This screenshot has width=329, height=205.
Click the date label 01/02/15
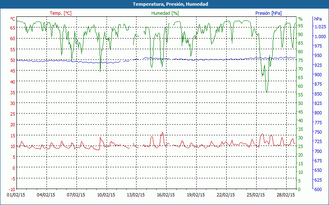[16, 195]
